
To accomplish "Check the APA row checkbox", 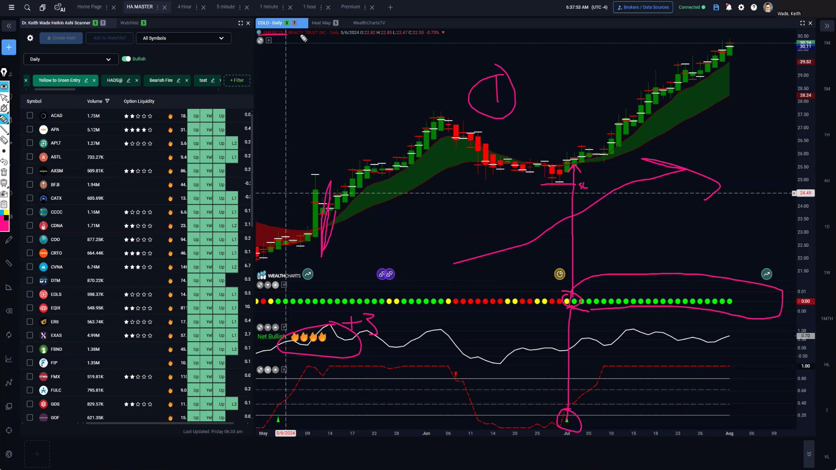I will 30,129.
